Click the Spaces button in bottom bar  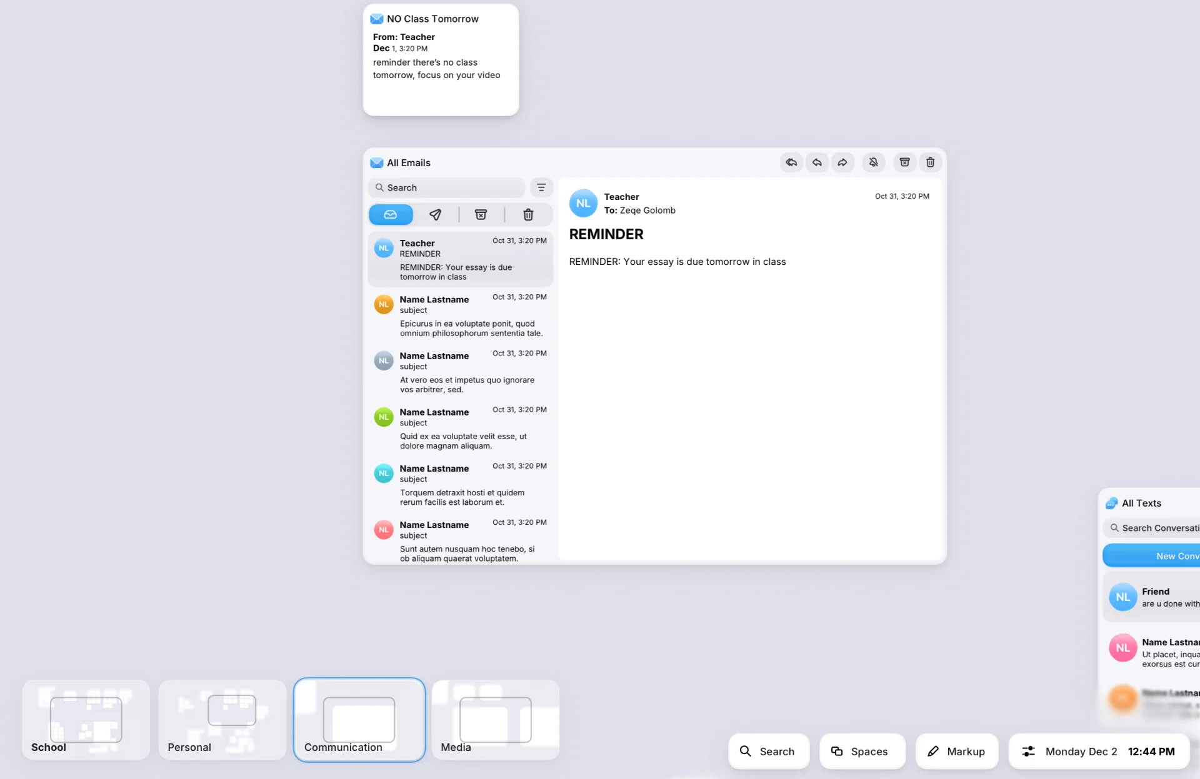pos(862,752)
